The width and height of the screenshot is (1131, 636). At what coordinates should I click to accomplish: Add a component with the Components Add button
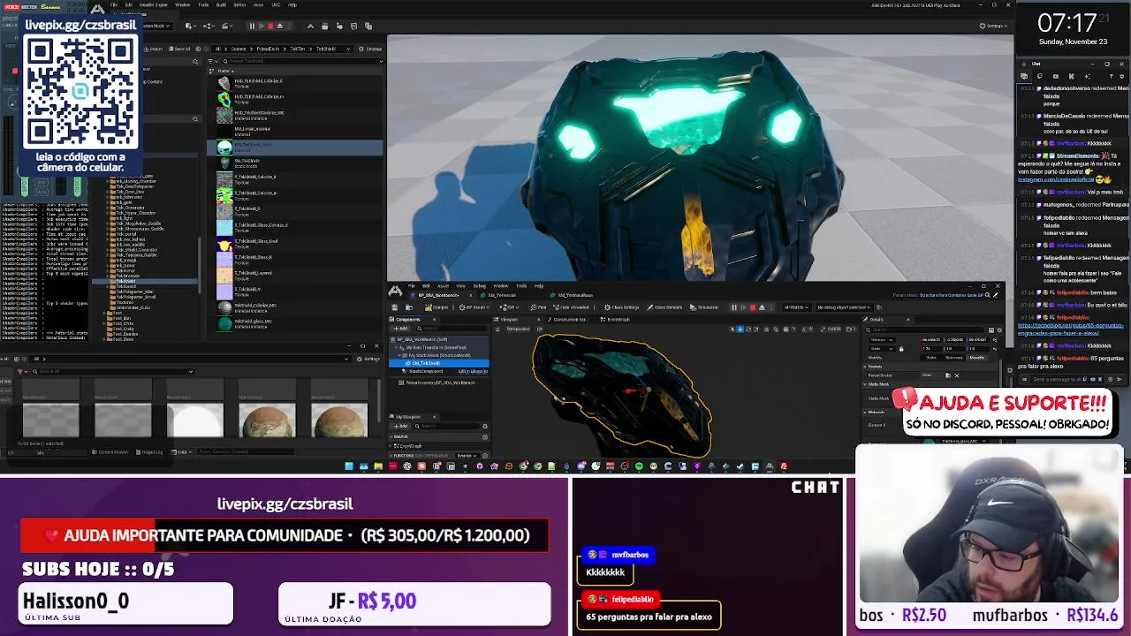click(401, 329)
